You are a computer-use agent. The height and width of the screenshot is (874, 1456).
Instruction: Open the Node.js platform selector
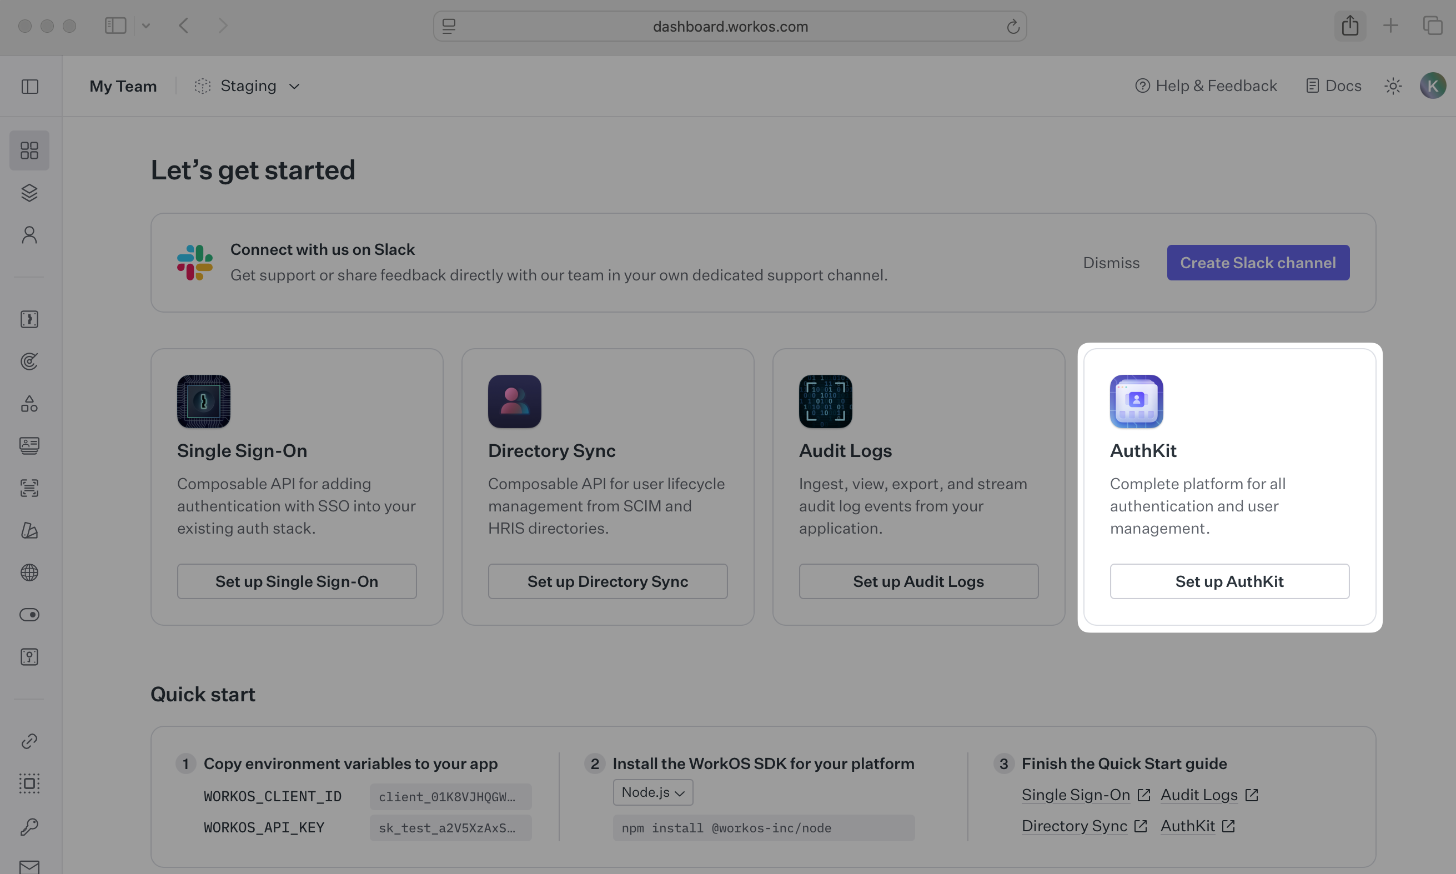point(651,792)
